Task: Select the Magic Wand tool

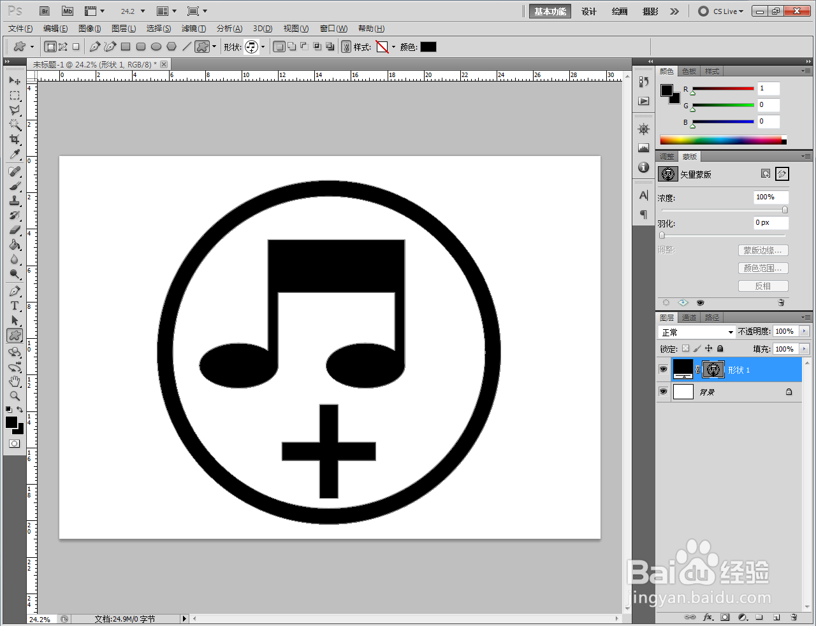Action: coord(15,125)
